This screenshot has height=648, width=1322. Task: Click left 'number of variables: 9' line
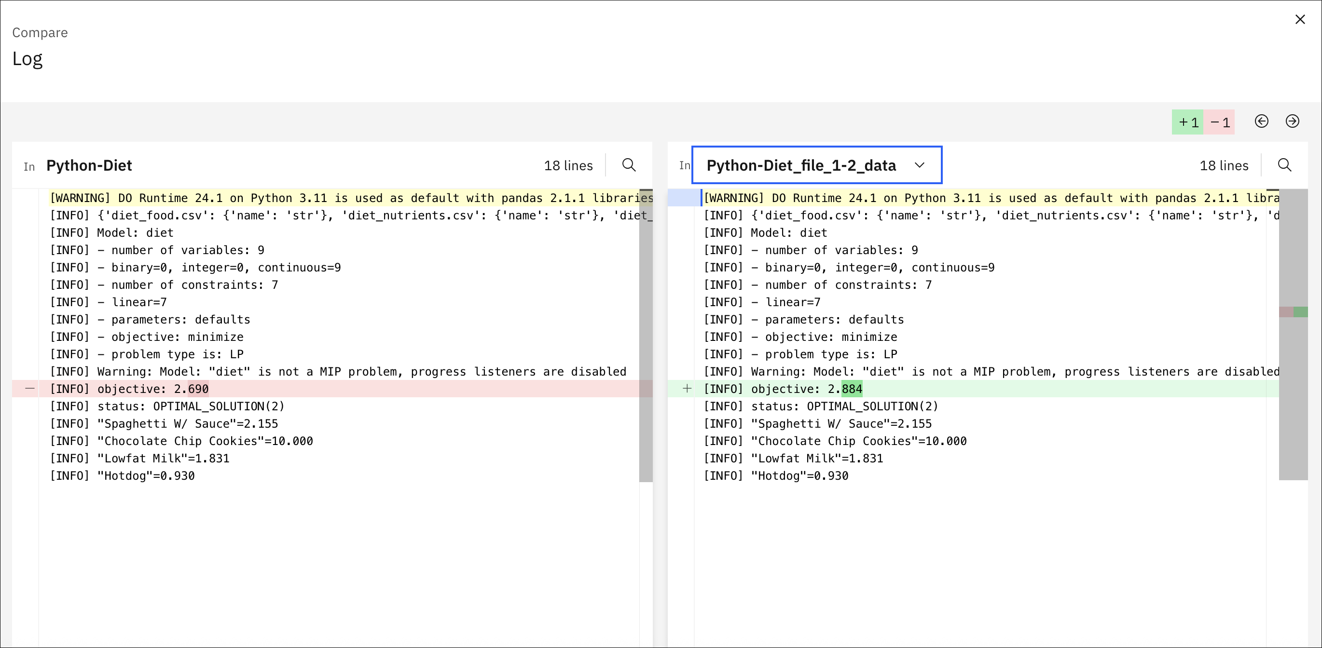157,250
